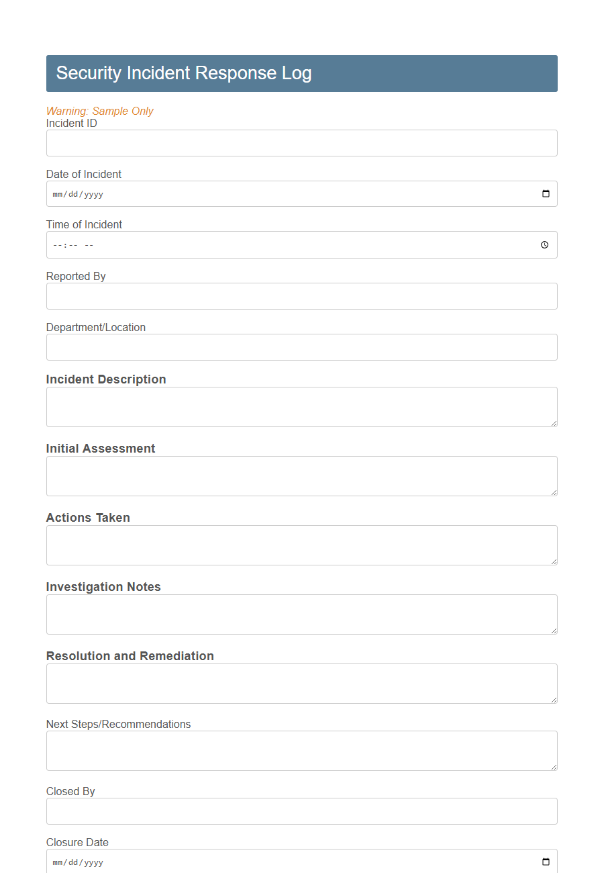Click the Next Steps/Recommendations text box
This screenshot has width=604, height=873.
pos(301,750)
